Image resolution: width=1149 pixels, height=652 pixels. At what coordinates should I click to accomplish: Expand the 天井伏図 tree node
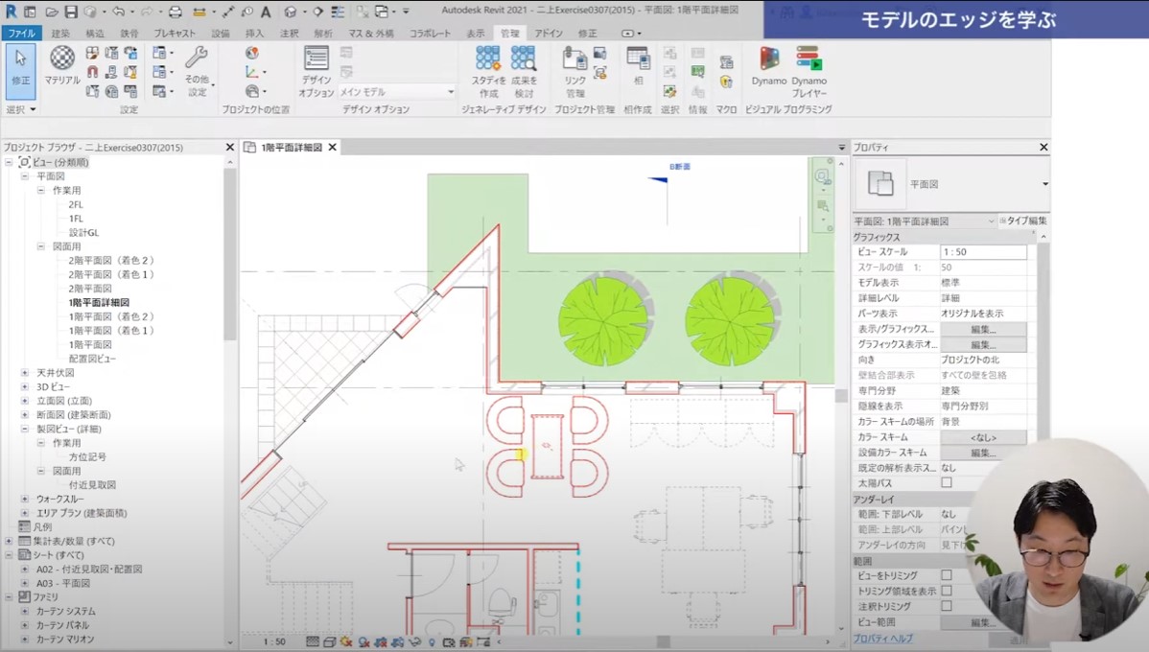[x=25, y=372]
